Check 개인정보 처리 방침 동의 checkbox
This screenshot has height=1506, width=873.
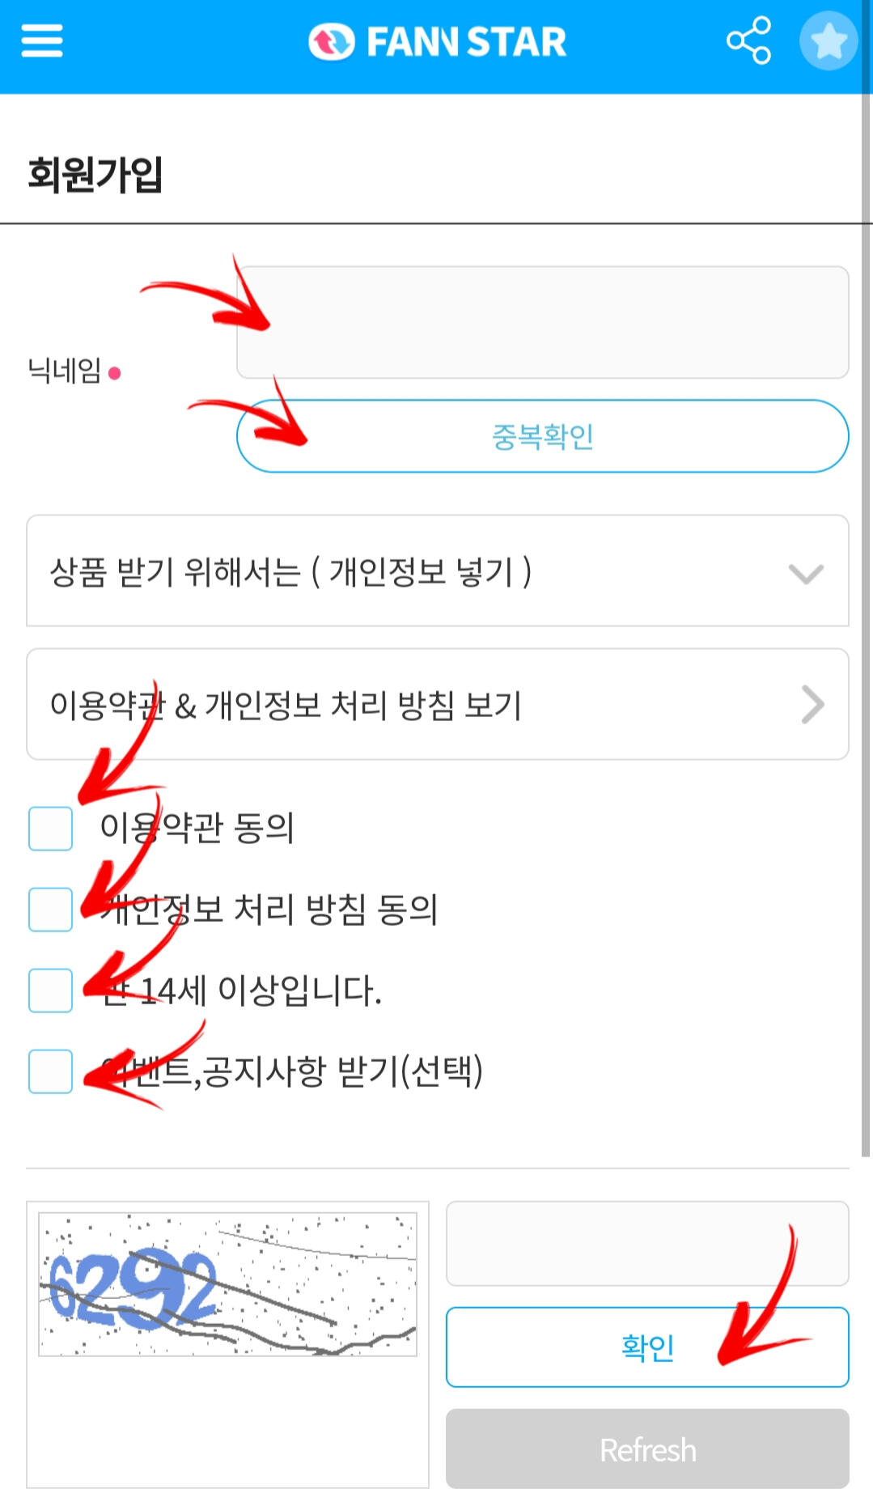coord(50,909)
